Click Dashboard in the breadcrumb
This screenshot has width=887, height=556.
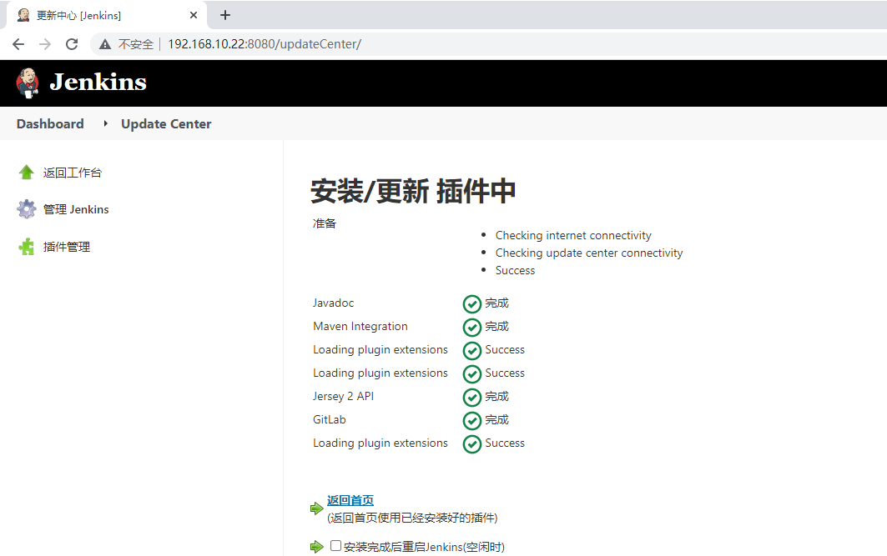(x=50, y=123)
